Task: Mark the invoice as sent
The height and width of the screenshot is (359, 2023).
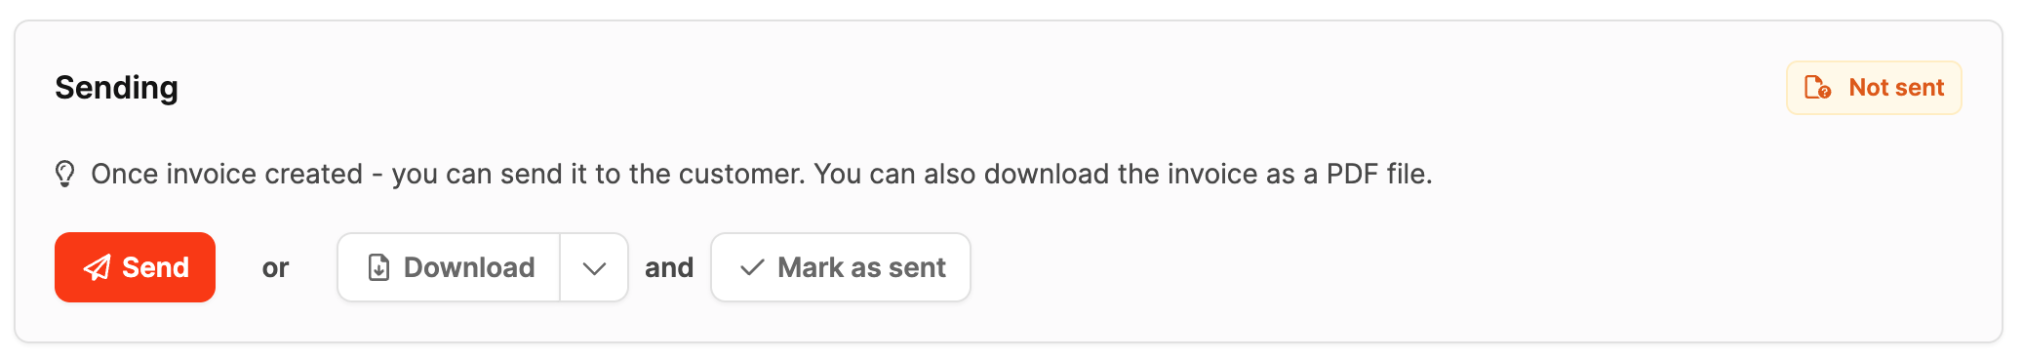Action: pos(841,267)
